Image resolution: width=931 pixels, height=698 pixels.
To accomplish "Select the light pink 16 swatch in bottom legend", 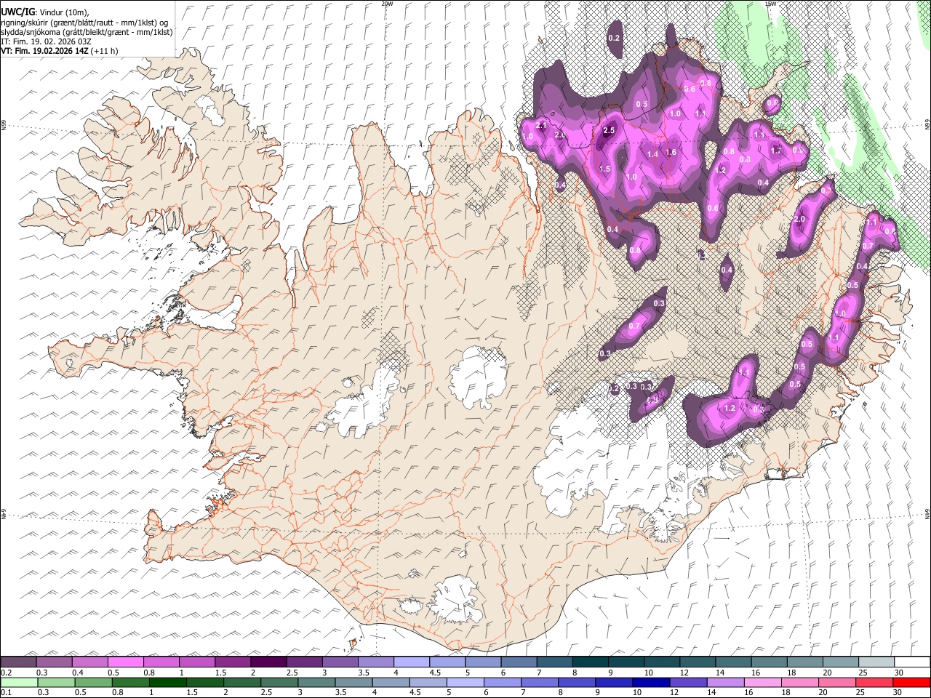I will point(762,683).
